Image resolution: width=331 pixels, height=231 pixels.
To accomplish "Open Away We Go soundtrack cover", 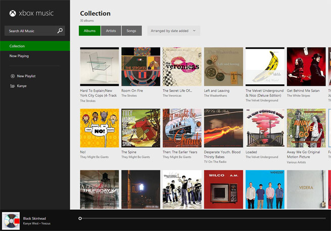I will [x=306, y=128].
